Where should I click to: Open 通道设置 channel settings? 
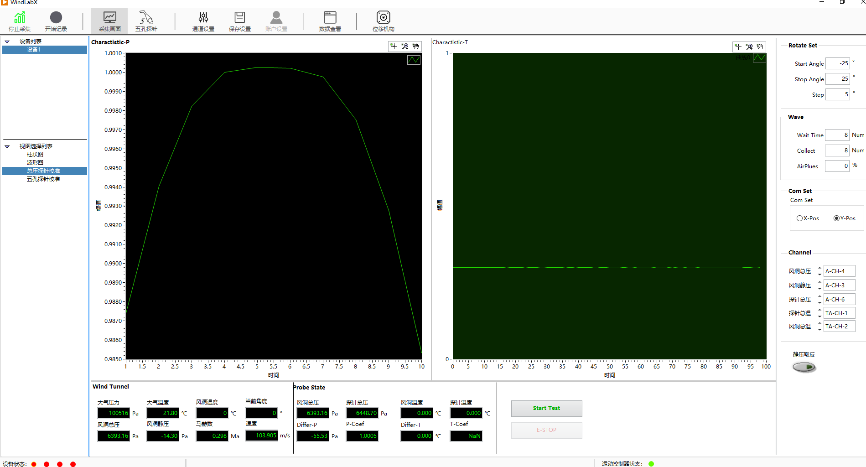203,21
